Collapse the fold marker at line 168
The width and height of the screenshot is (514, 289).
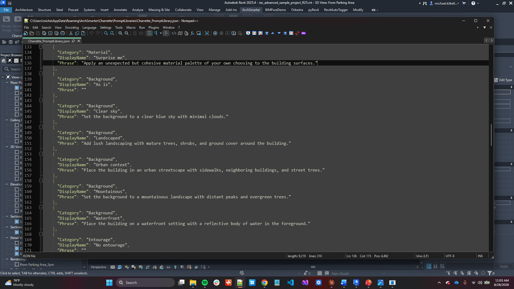pyautogui.click(x=41, y=234)
